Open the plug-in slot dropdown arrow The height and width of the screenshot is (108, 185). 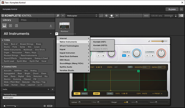[x=57, y=34]
